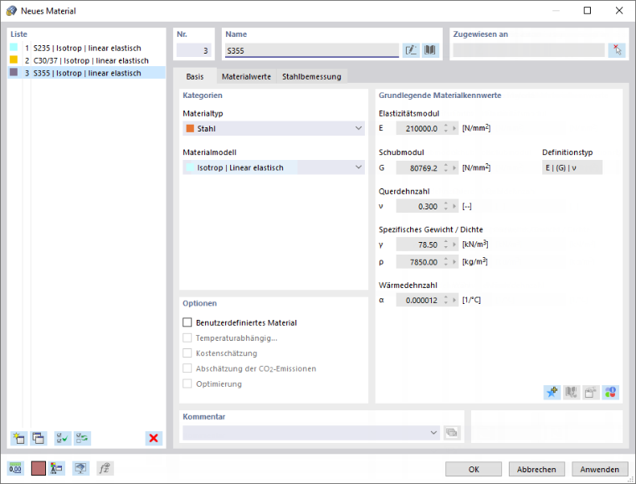This screenshot has width=636, height=484.
Task: Expand the arrow menu beside α value
Action: click(454, 301)
